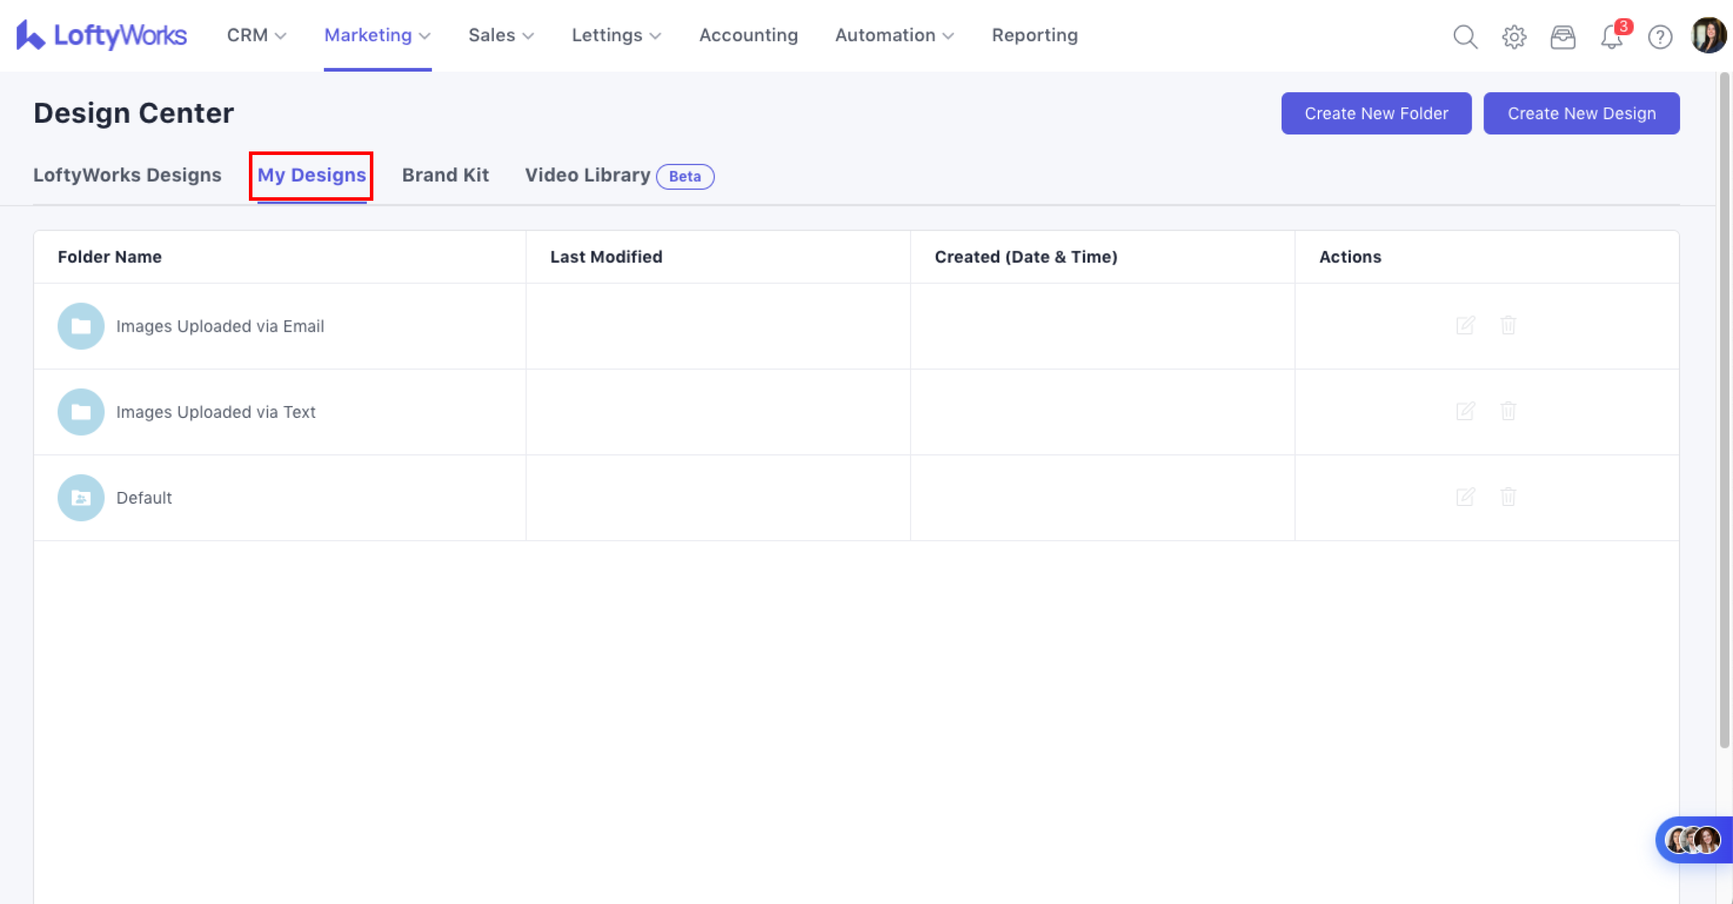Image resolution: width=1733 pixels, height=904 pixels.
Task: Click the page vertical scrollbar
Action: pyautogui.click(x=1724, y=410)
